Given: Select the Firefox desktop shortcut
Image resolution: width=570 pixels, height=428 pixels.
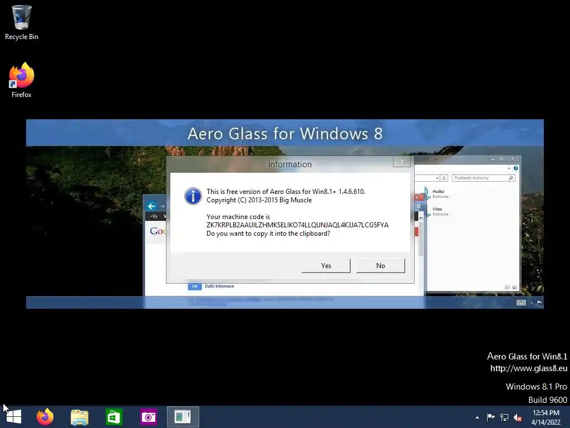Looking at the screenshot, I should coord(22,80).
